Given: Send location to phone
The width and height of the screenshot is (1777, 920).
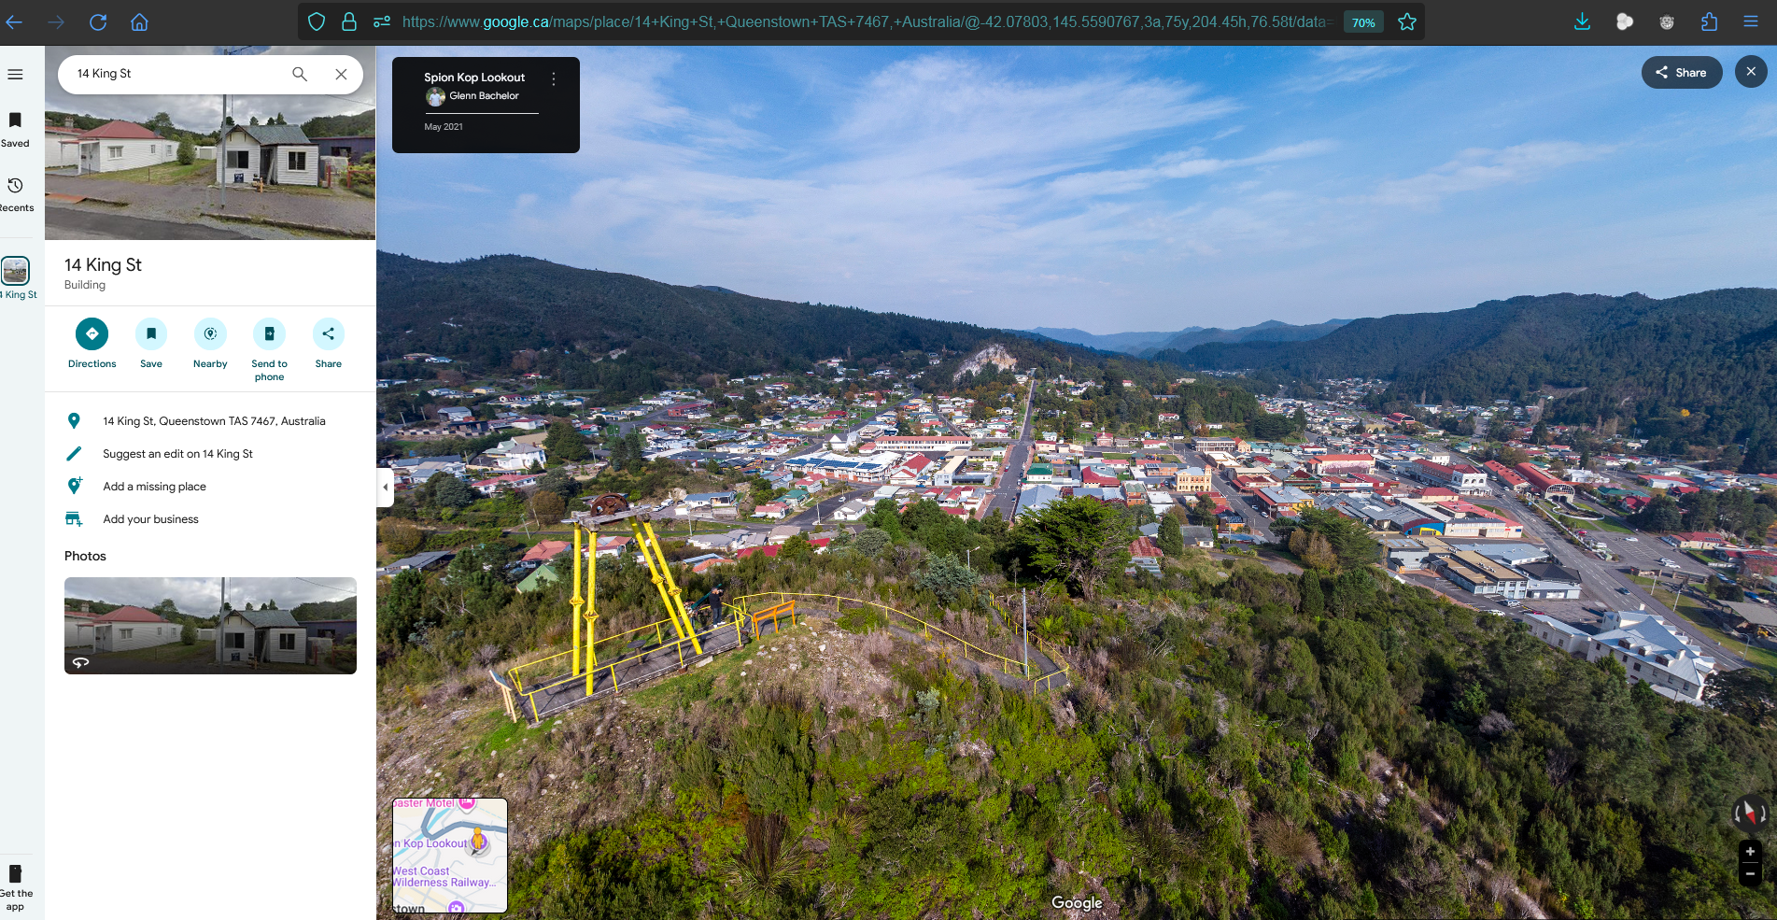Looking at the screenshot, I should [x=269, y=334].
